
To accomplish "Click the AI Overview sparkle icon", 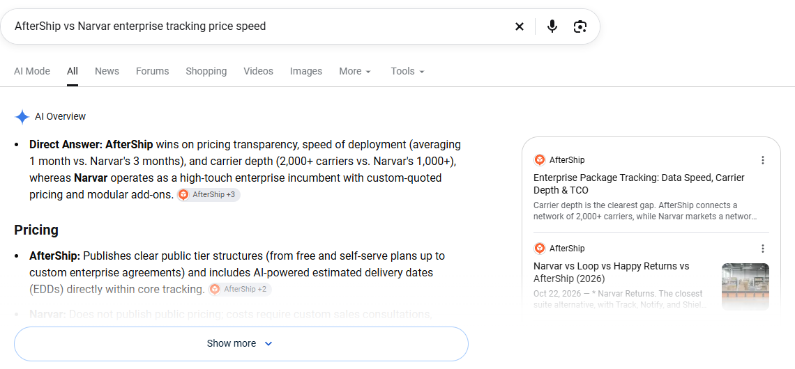I will pyautogui.click(x=22, y=117).
